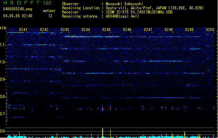Click the tallest yellow meteor spike under 0245
The image size is (218, 138).
pyautogui.click(x=103, y=133)
